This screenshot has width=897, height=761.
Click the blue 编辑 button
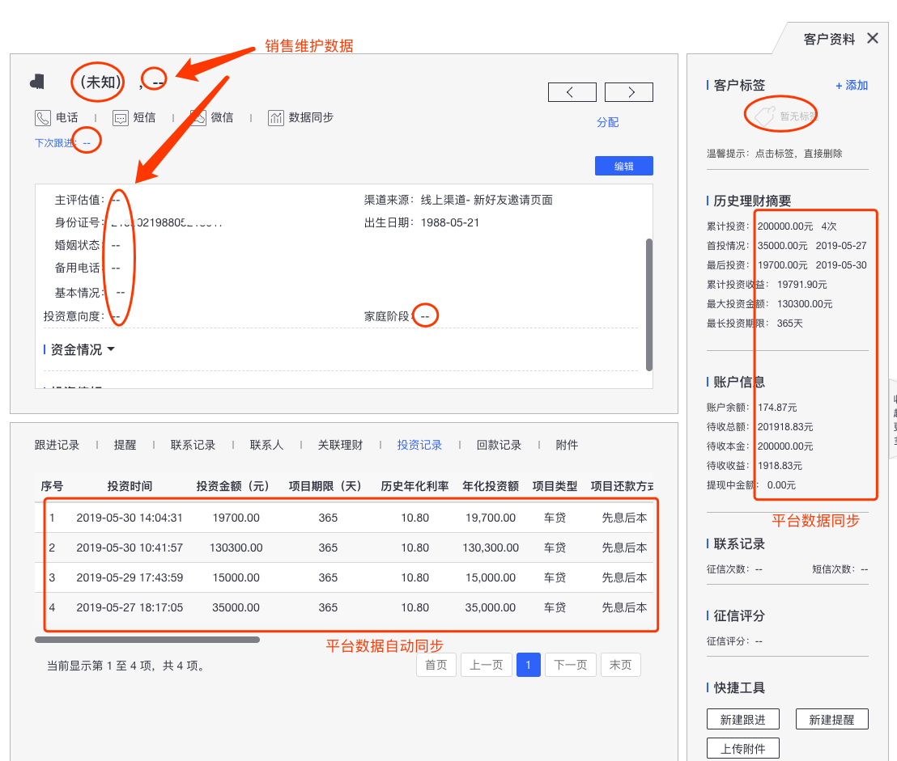[x=624, y=166]
